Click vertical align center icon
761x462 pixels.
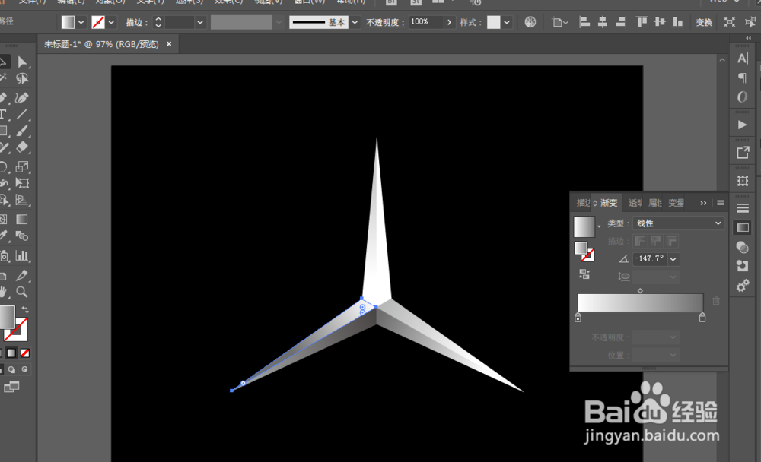[x=660, y=22]
